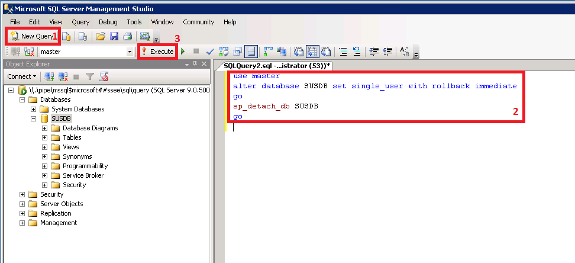Collapse the SUSDB database node
Screen dimensions: 575x263
click(x=33, y=118)
